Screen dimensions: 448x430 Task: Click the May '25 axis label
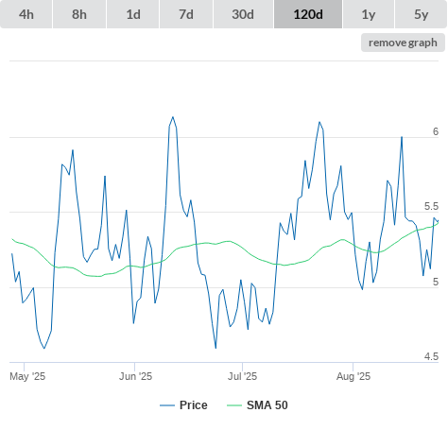pos(27,376)
